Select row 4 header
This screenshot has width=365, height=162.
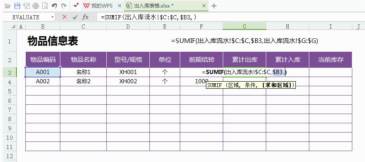[10, 82]
